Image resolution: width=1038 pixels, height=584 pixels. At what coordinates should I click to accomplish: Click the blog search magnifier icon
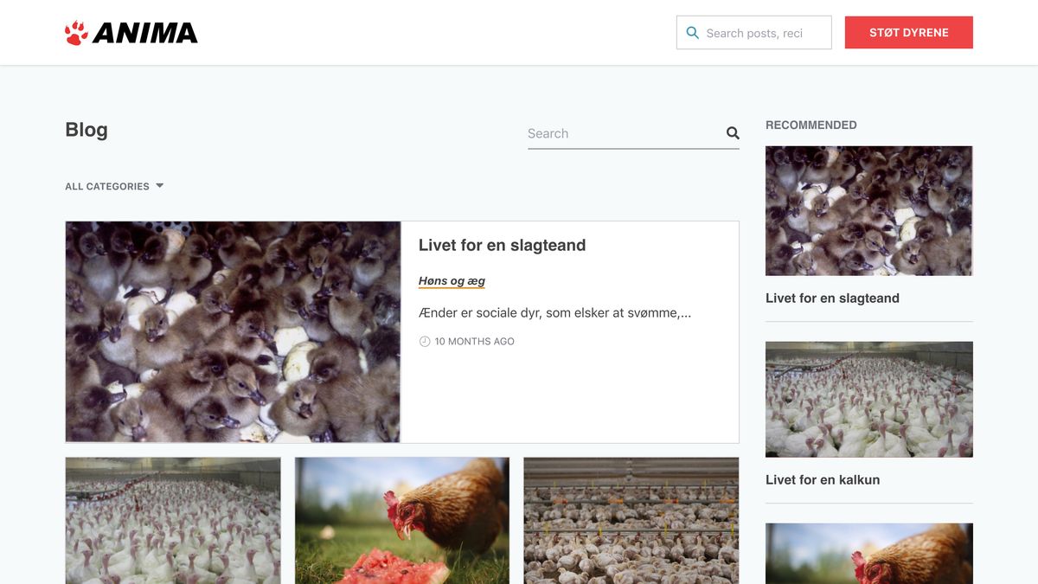click(x=733, y=133)
